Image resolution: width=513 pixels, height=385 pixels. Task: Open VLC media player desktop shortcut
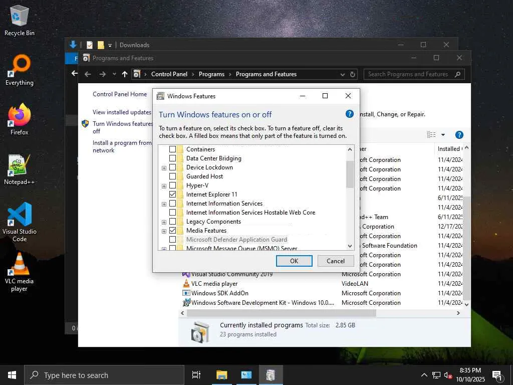coord(20,272)
